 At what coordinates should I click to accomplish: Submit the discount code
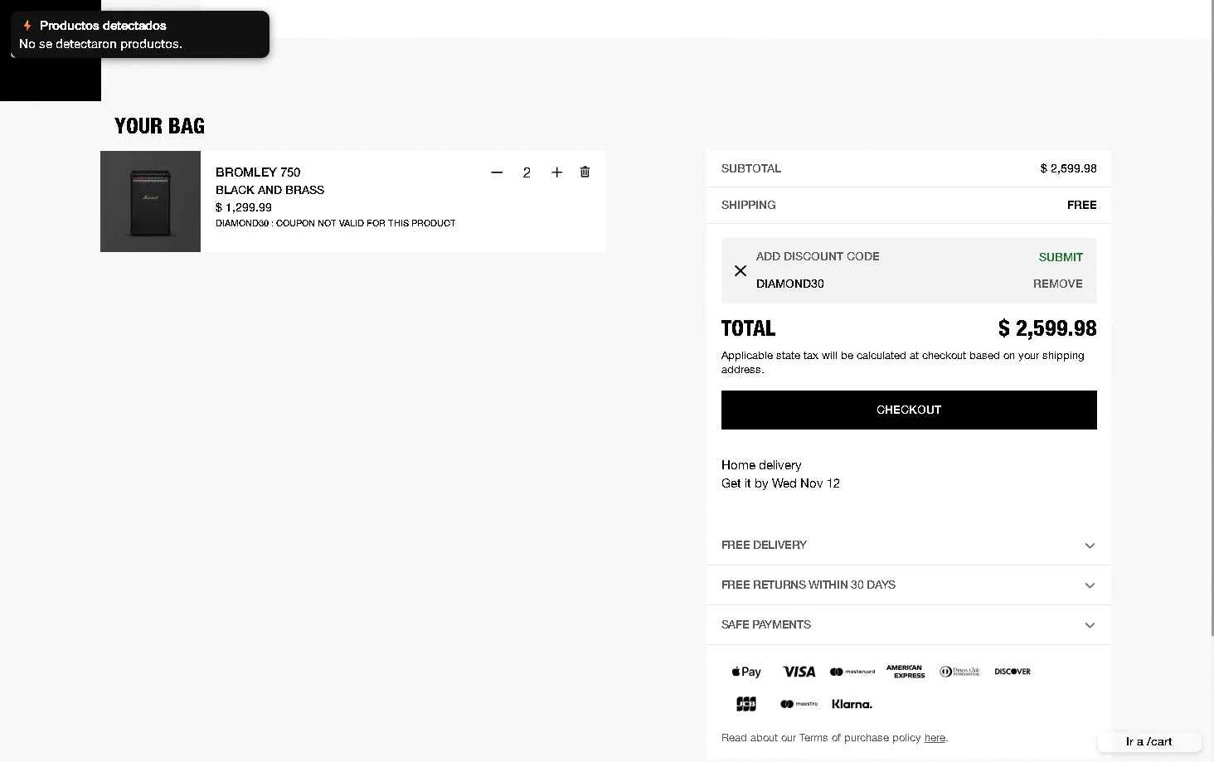(x=1061, y=257)
